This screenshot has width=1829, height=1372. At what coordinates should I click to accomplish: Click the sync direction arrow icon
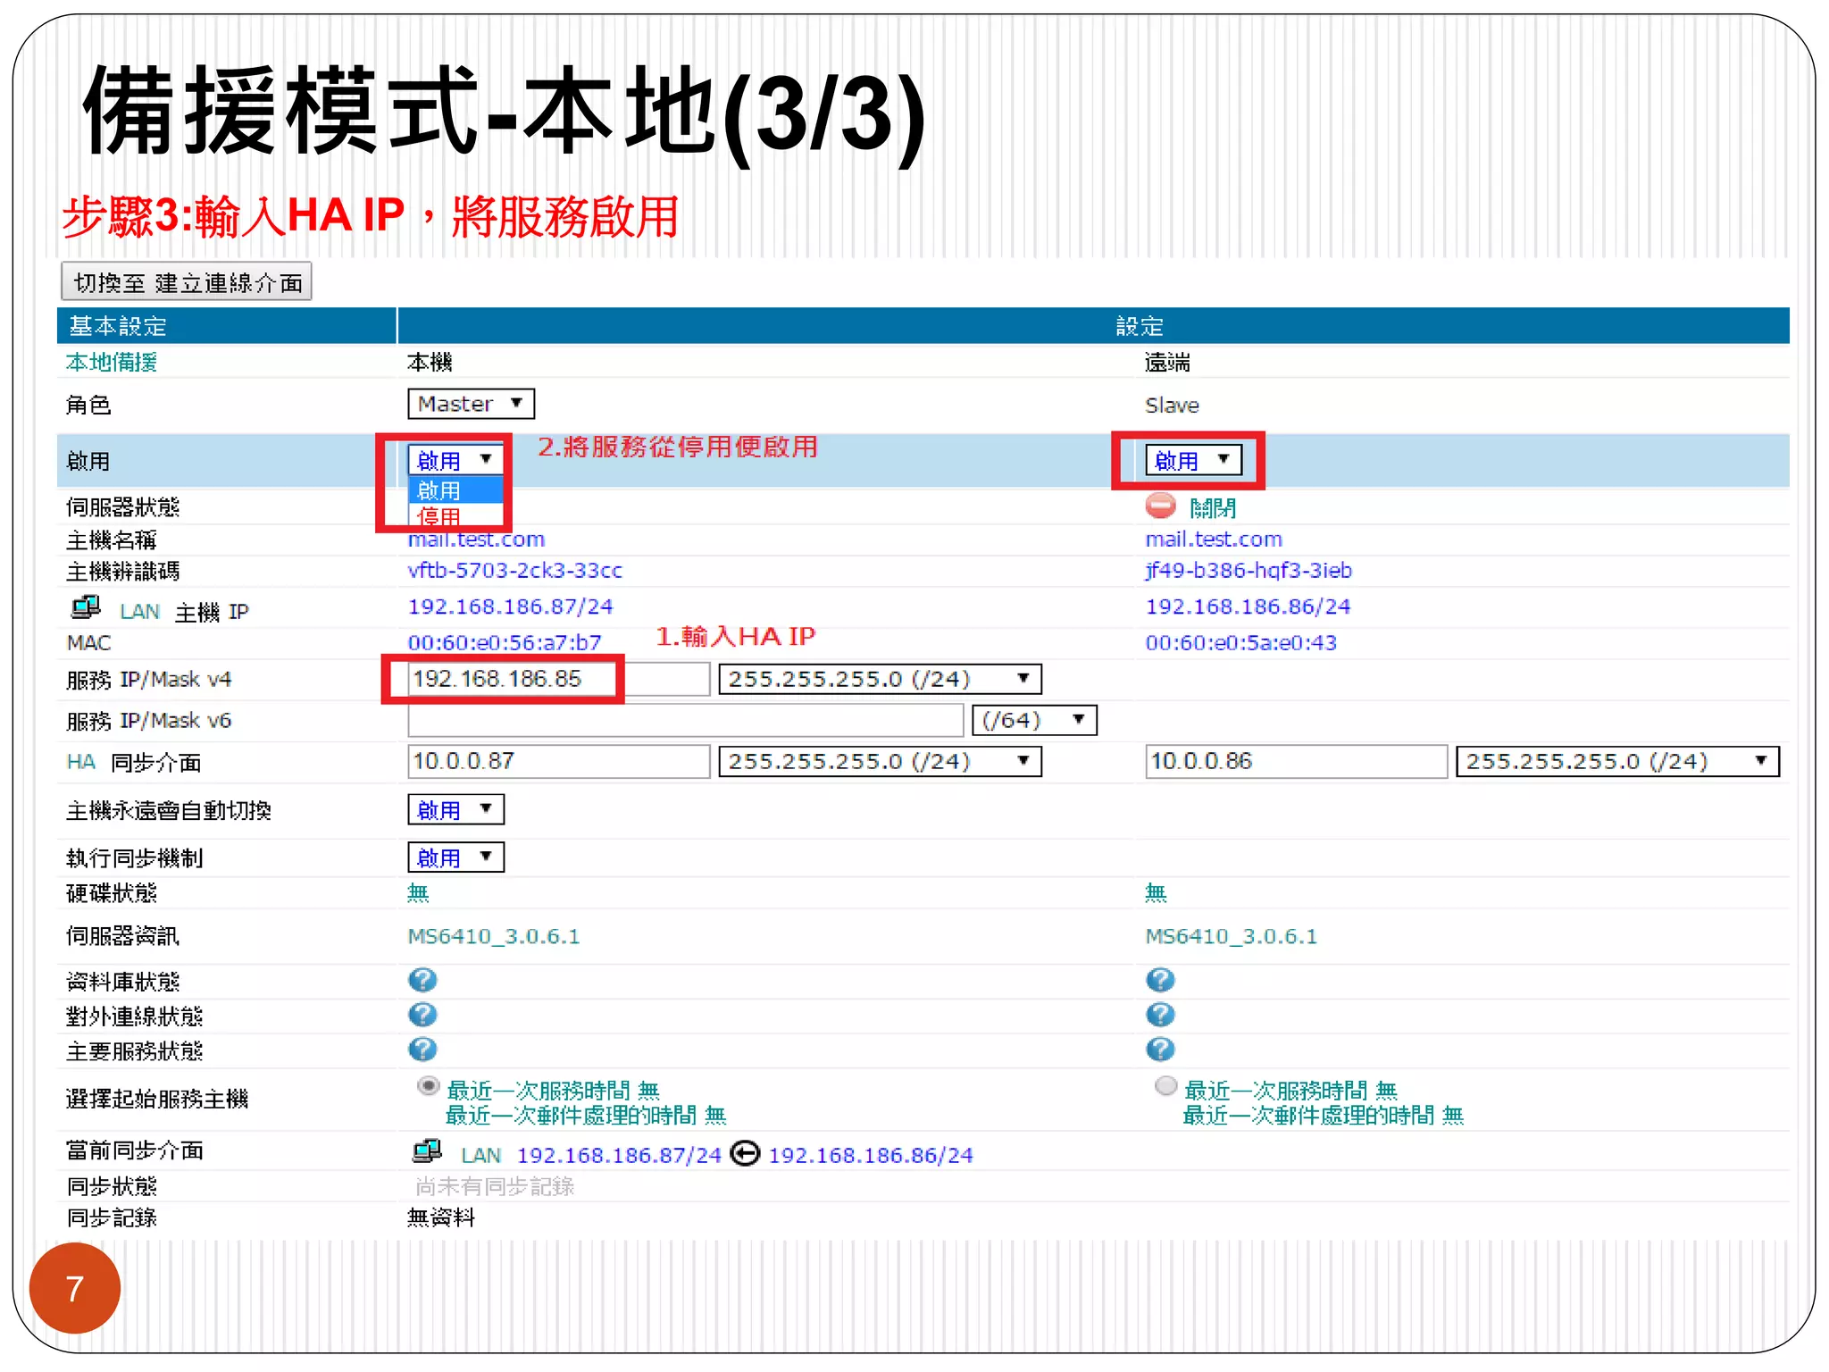745,1154
